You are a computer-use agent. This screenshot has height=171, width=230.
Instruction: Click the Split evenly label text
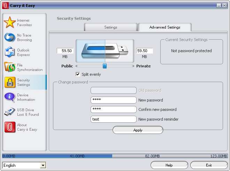[91, 74]
